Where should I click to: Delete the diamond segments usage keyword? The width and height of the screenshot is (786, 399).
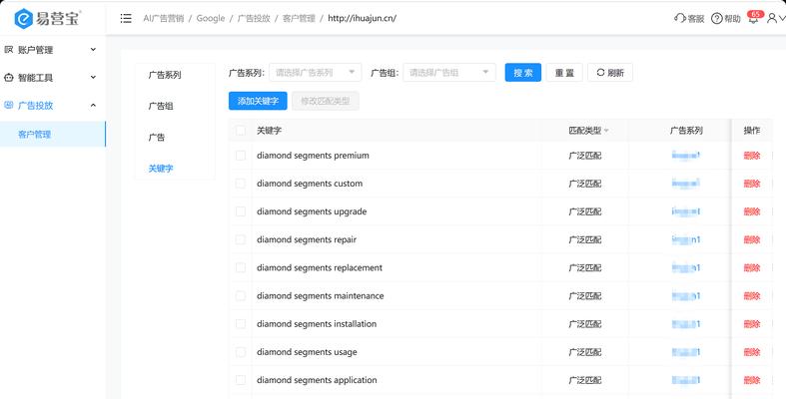pos(752,352)
